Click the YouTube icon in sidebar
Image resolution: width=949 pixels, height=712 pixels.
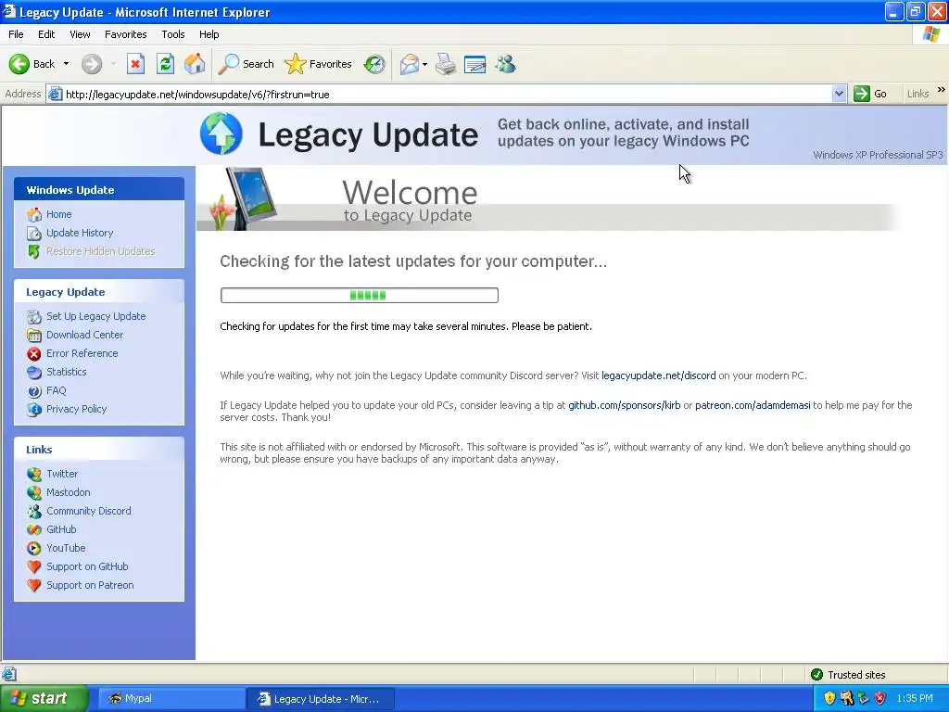coord(34,549)
